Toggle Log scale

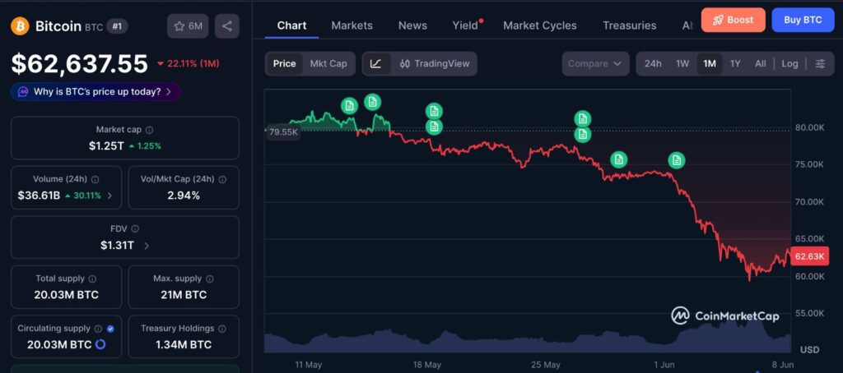(789, 63)
